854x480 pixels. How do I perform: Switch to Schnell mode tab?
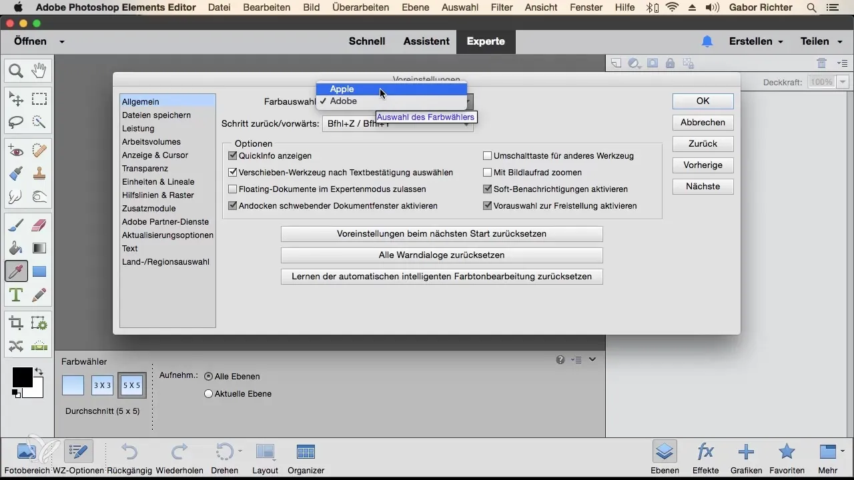[x=367, y=41]
